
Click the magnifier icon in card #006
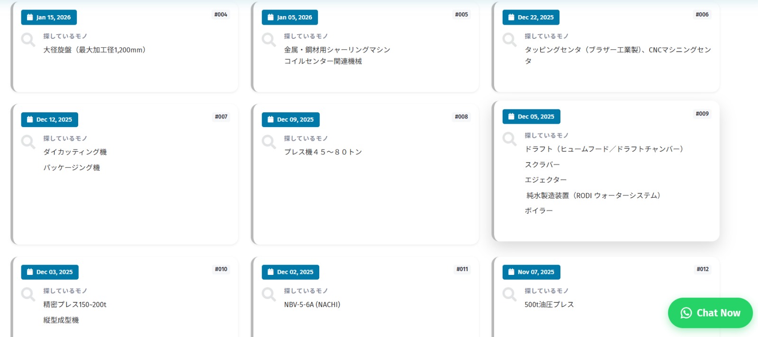click(509, 40)
